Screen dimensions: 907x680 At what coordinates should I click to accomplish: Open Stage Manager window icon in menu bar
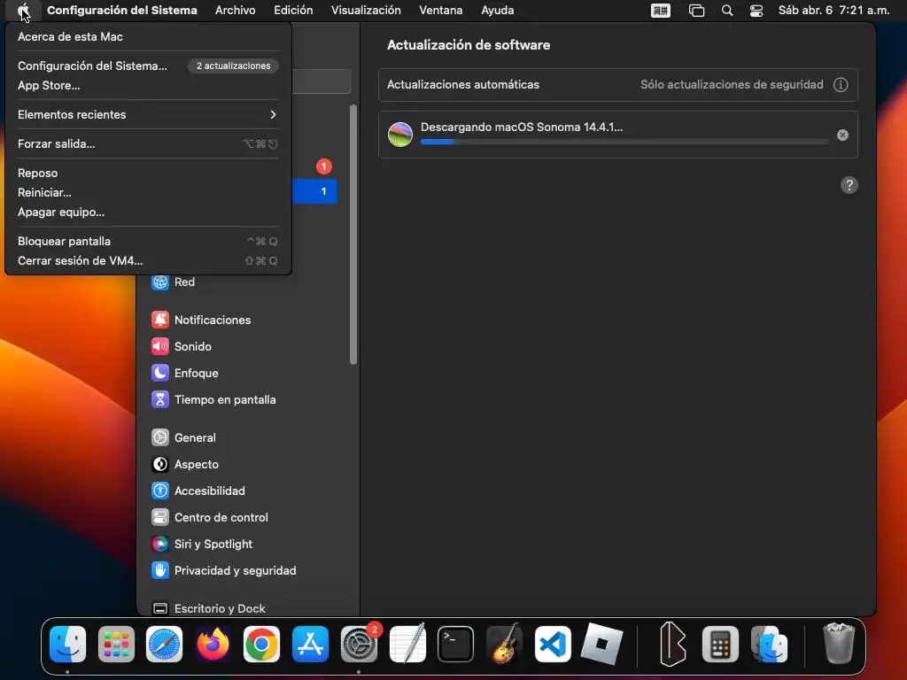(696, 11)
